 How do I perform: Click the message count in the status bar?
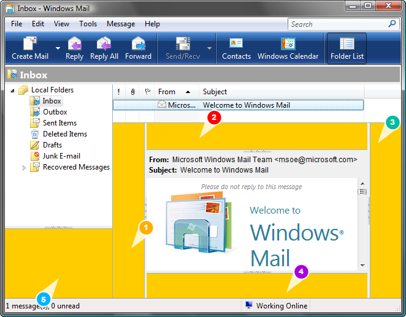(x=43, y=306)
